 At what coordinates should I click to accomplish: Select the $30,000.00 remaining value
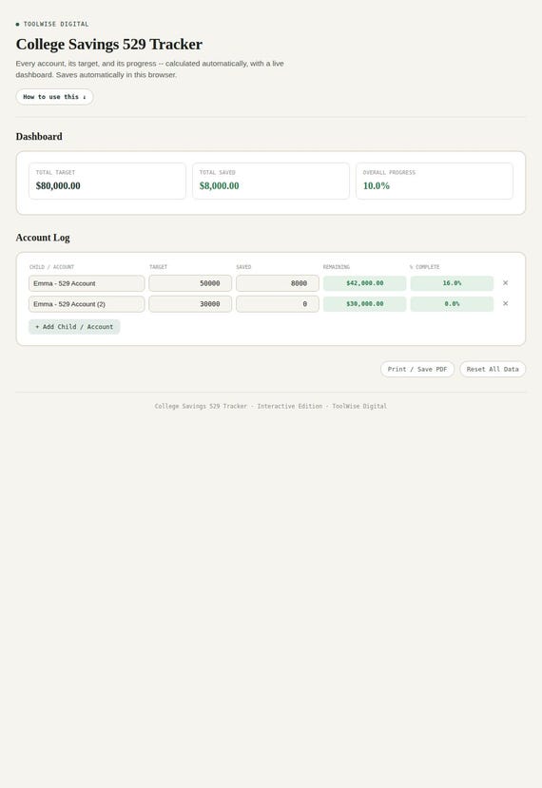click(x=364, y=304)
